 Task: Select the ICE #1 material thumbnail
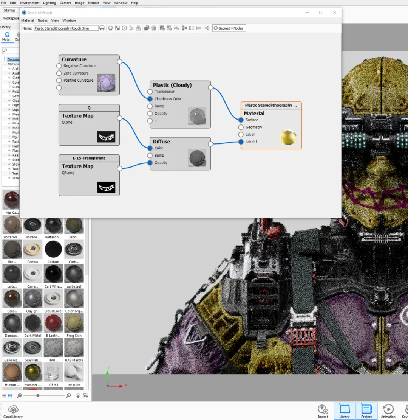point(53,372)
